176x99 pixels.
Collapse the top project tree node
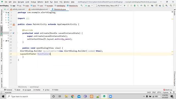(x=4, y=12)
